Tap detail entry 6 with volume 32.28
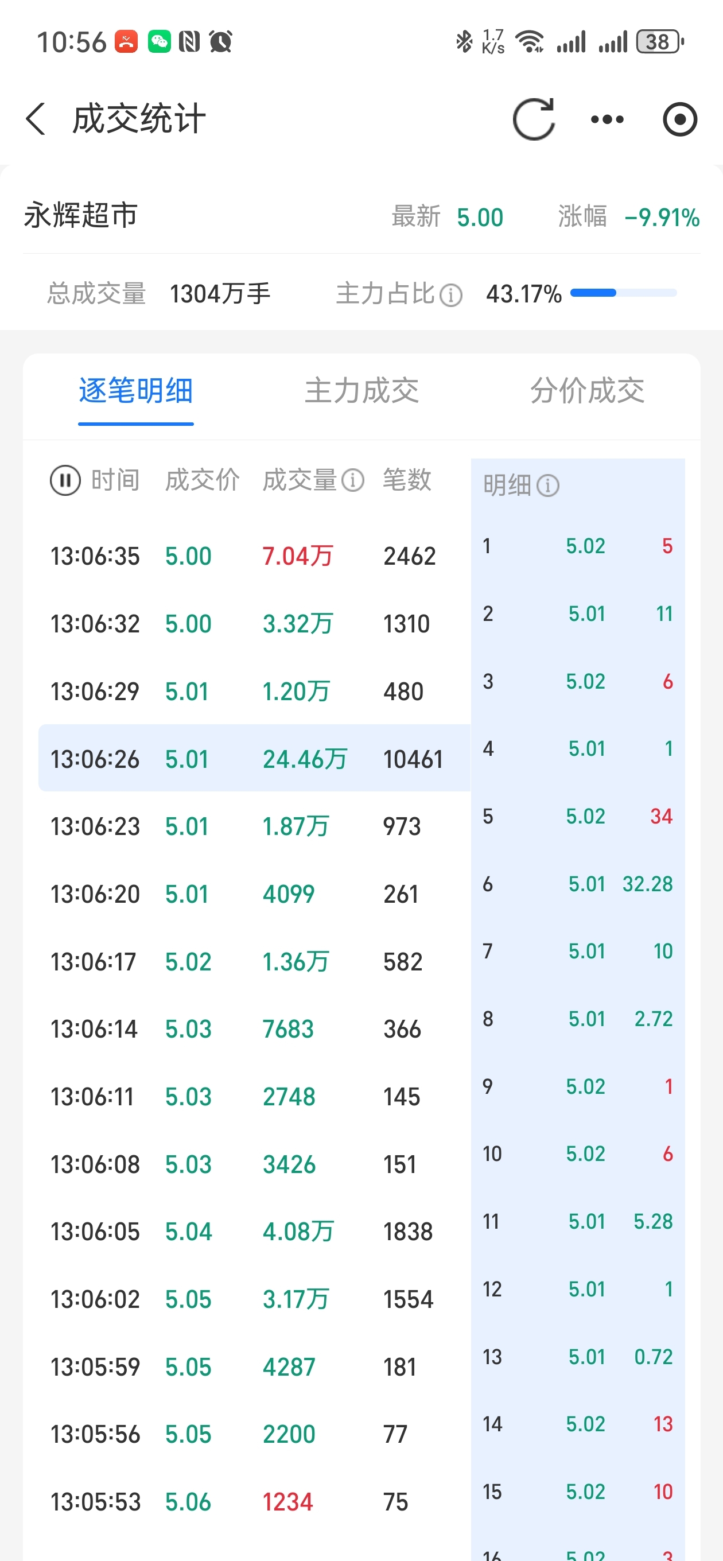 (578, 884)
